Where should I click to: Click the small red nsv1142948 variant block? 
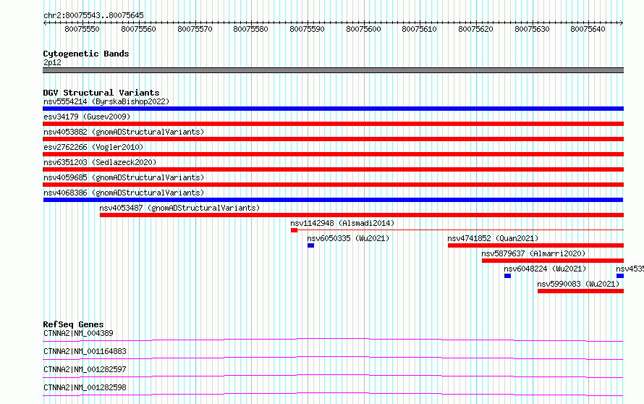tap(294, 230)
